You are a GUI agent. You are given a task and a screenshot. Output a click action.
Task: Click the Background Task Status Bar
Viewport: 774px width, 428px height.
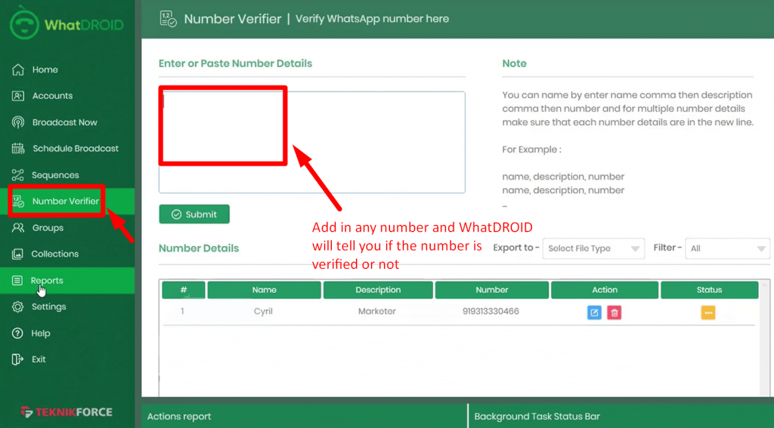[x=621, y=417]
